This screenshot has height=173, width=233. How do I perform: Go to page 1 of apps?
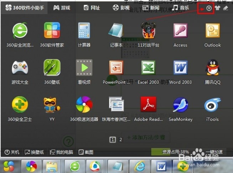coord(113,140)
